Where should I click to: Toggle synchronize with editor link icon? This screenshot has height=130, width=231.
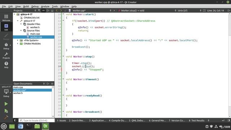point(43,10)
